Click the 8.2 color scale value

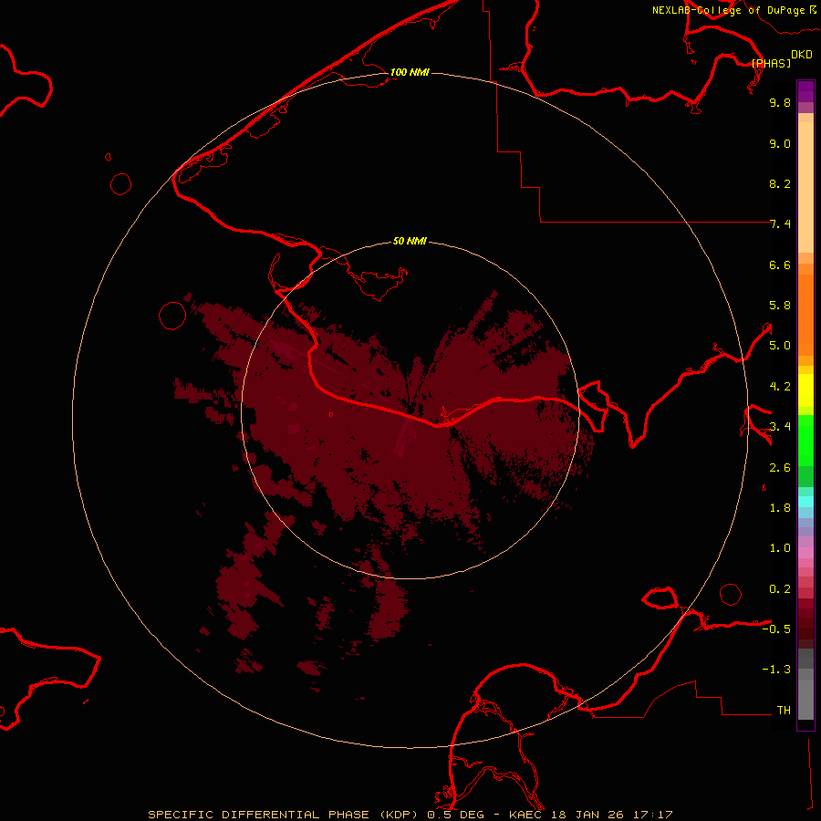point(780,183)
